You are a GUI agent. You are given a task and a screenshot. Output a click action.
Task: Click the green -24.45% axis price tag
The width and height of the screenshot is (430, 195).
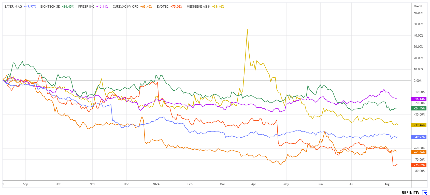point(419,108)
